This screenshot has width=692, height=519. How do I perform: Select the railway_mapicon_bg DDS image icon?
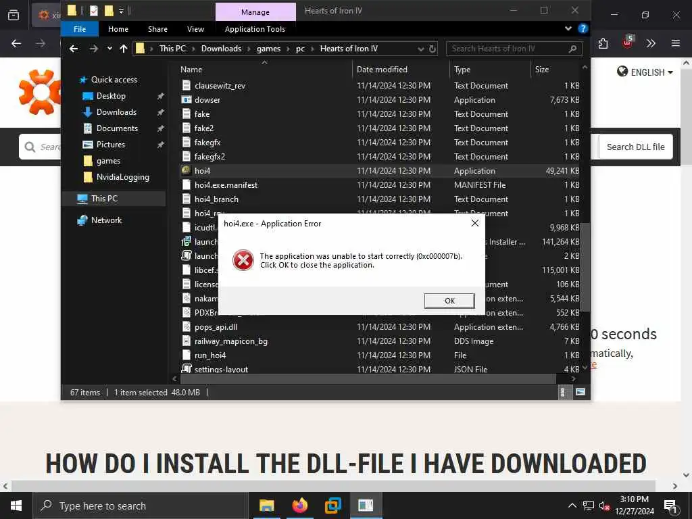click(x=187, y=341)
